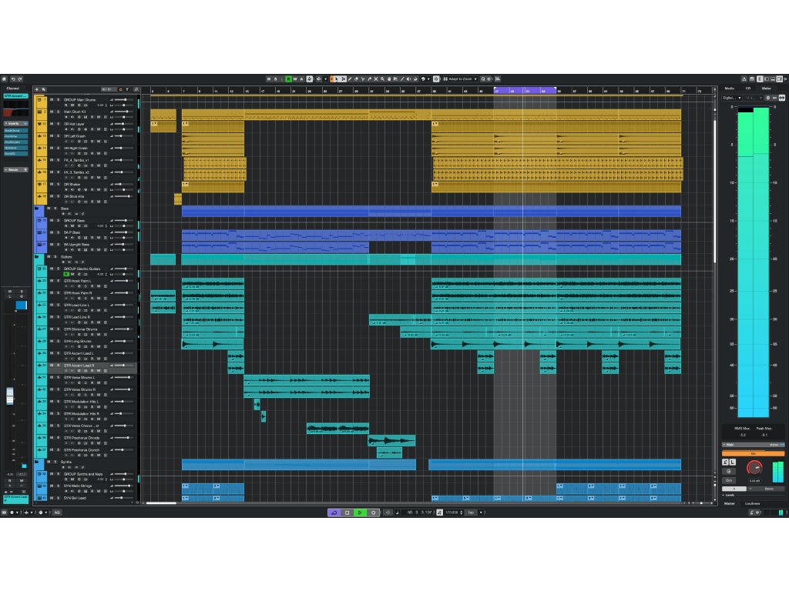Select the Scissors split tool
The height and width of the screenshot is (591, 789).
(363, 78)
